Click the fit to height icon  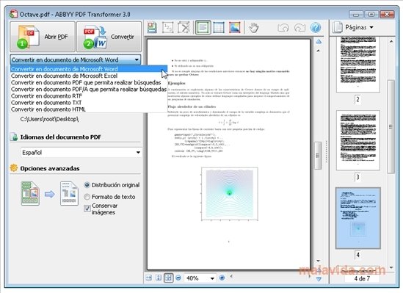pyautogui.click(x=159, y=278)
